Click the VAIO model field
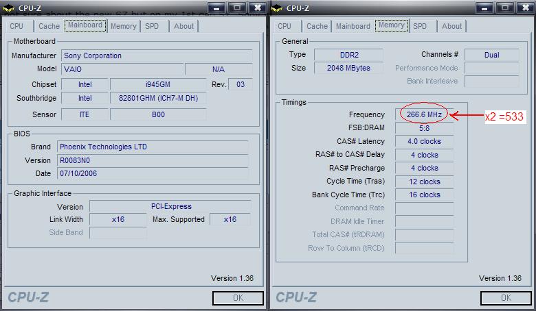Screen dimensions: 536x311 click(123, 69)
